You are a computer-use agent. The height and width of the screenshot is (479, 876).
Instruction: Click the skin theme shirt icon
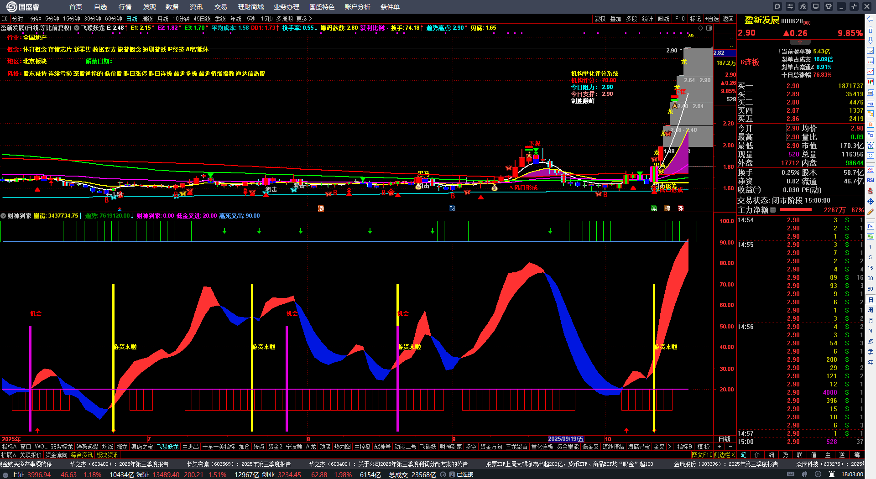pyautogui.click(x=829, y=6)
